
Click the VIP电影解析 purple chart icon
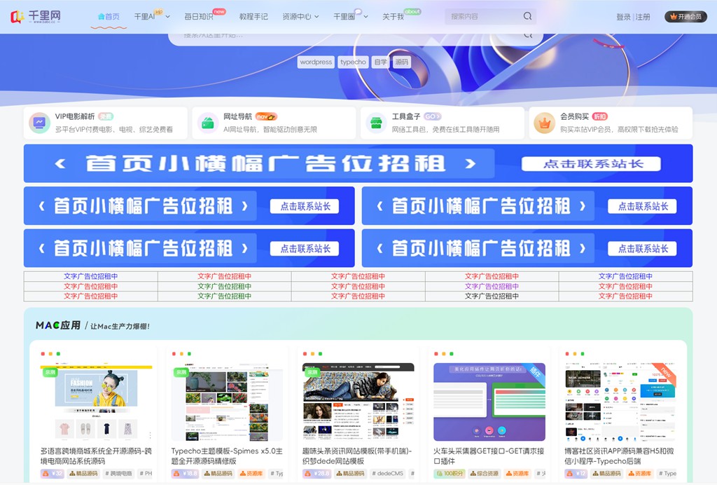tap(39, 123)
